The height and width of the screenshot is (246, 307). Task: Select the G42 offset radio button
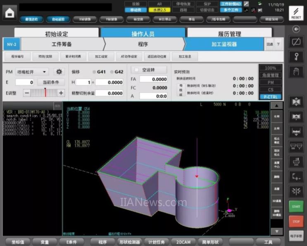112,72
